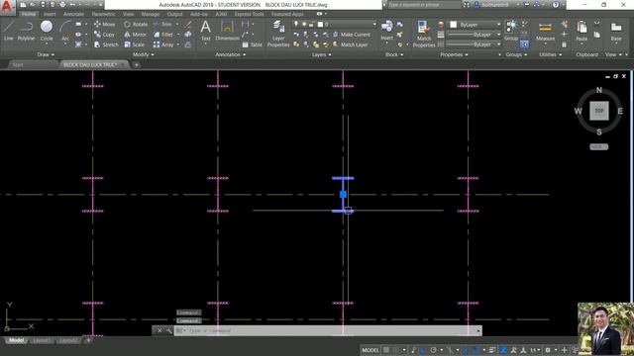Activate the Rotate command
This screenshot has width=634, height=356.
pos(136,24)
